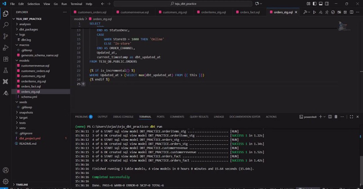363x189 pixels.
Task: Click the circled checkmark test icon
Action: 333,12
